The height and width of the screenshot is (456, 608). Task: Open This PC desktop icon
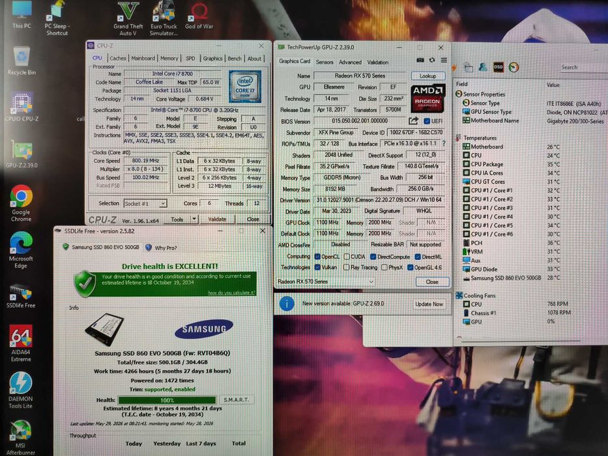pos(22,15)
